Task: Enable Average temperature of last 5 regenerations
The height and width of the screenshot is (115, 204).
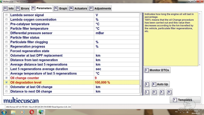Action: coord(7,73)
